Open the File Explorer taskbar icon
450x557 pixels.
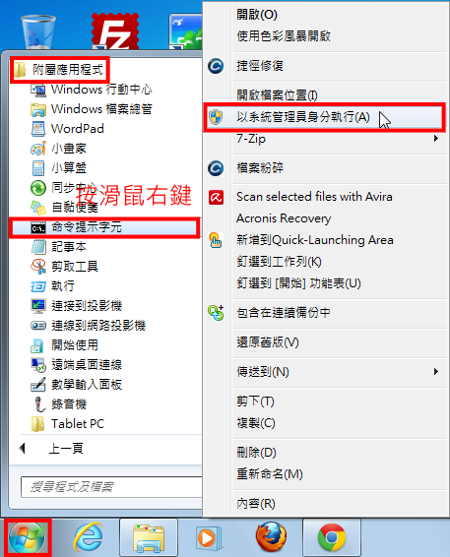coord(149,538)
